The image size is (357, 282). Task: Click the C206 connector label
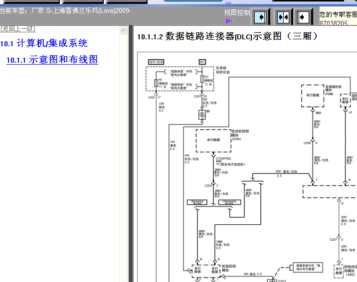click(307, 143)
